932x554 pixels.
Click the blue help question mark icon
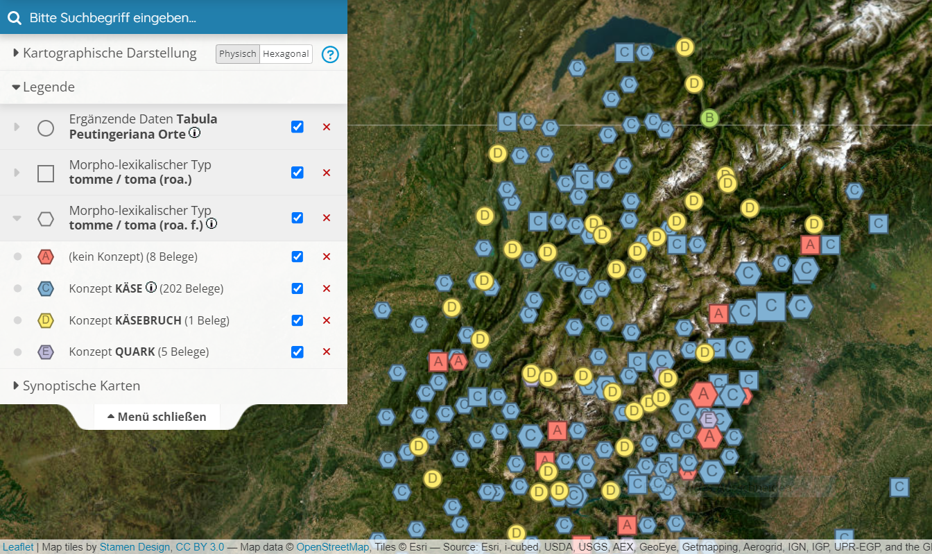[330, 54]
